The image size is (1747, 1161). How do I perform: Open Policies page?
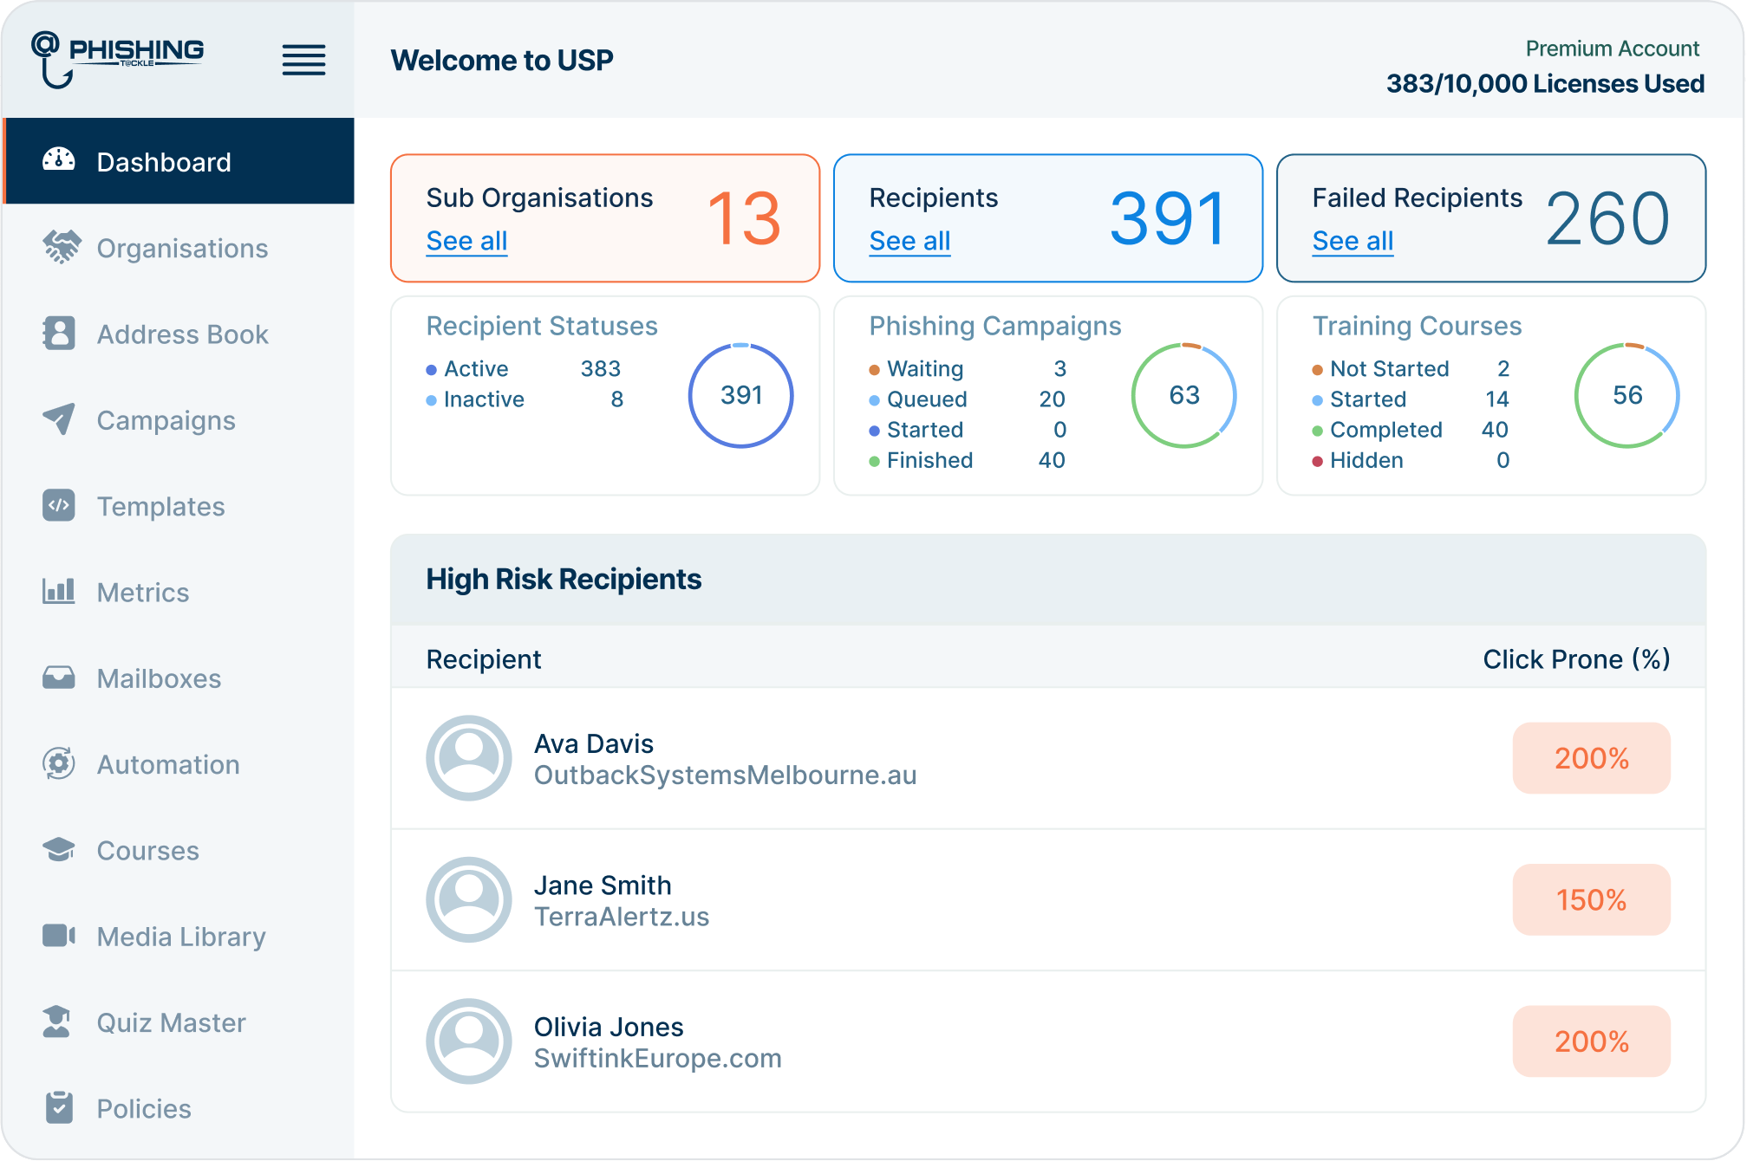pos(179,1108)
